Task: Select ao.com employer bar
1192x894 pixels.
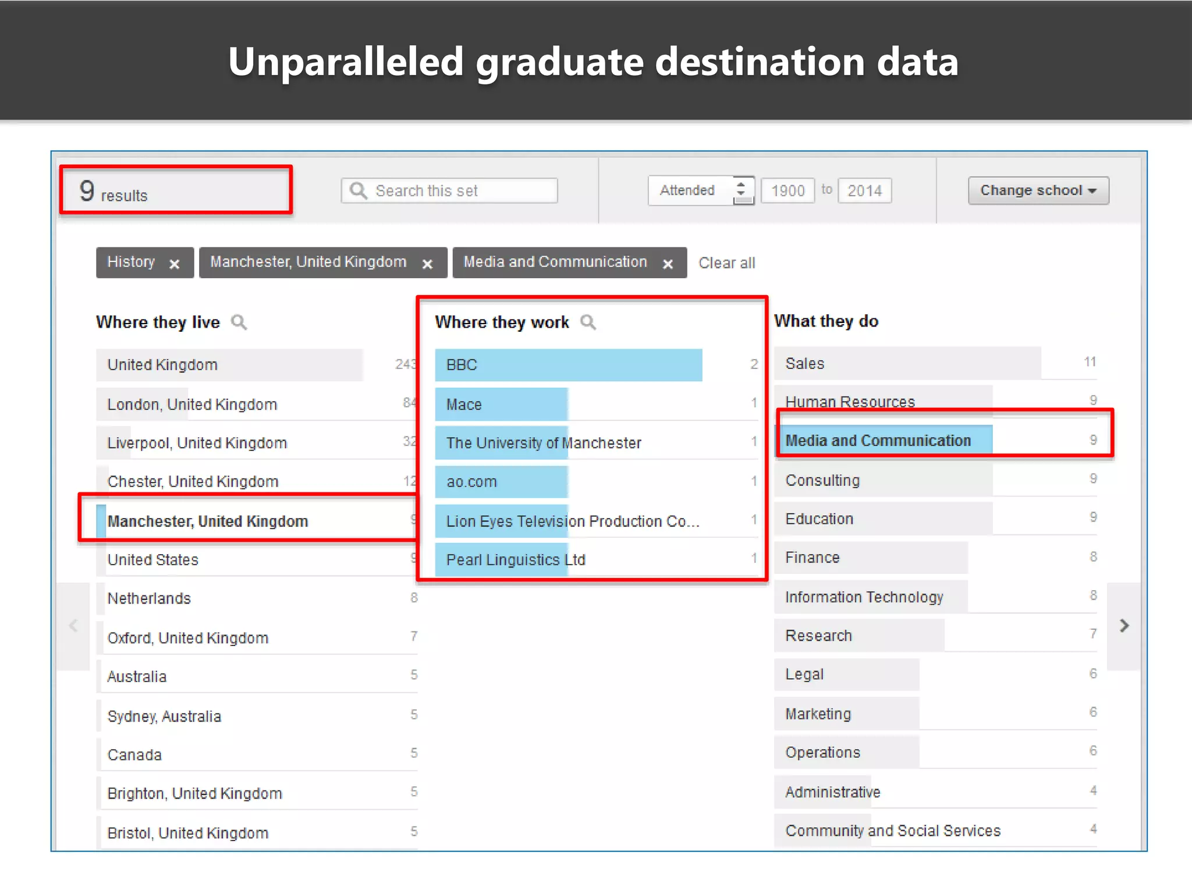Action: [597, 482]
